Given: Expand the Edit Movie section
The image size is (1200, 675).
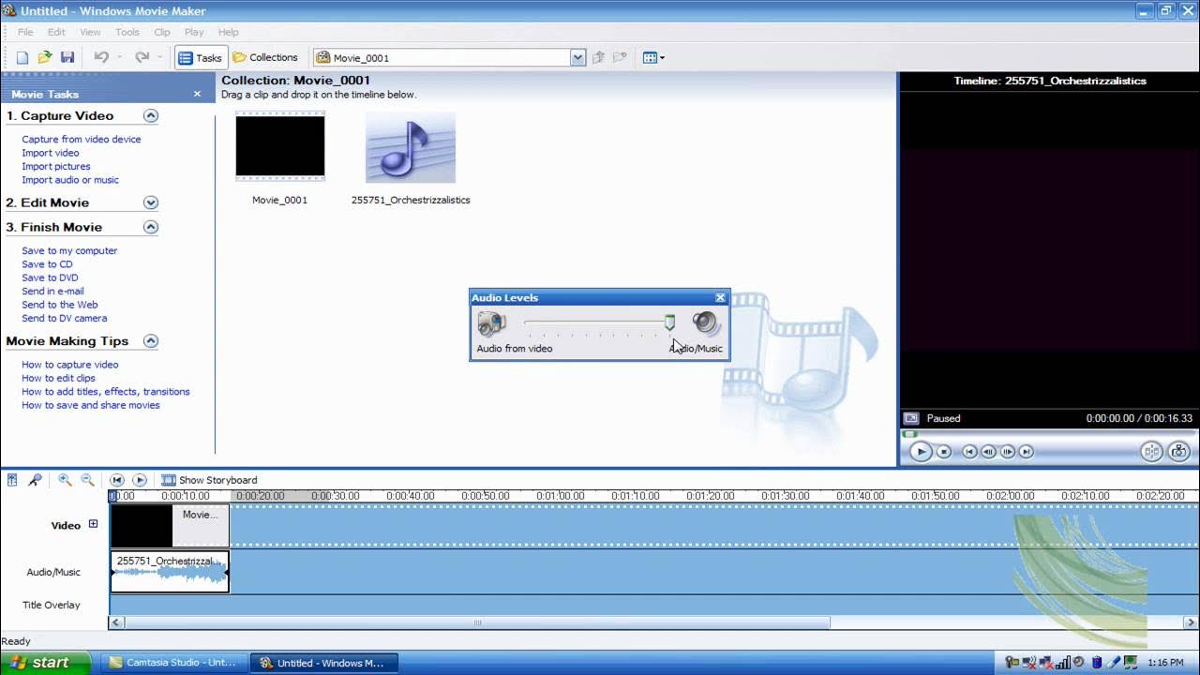Looking at the screenshot, I should 150,202.
